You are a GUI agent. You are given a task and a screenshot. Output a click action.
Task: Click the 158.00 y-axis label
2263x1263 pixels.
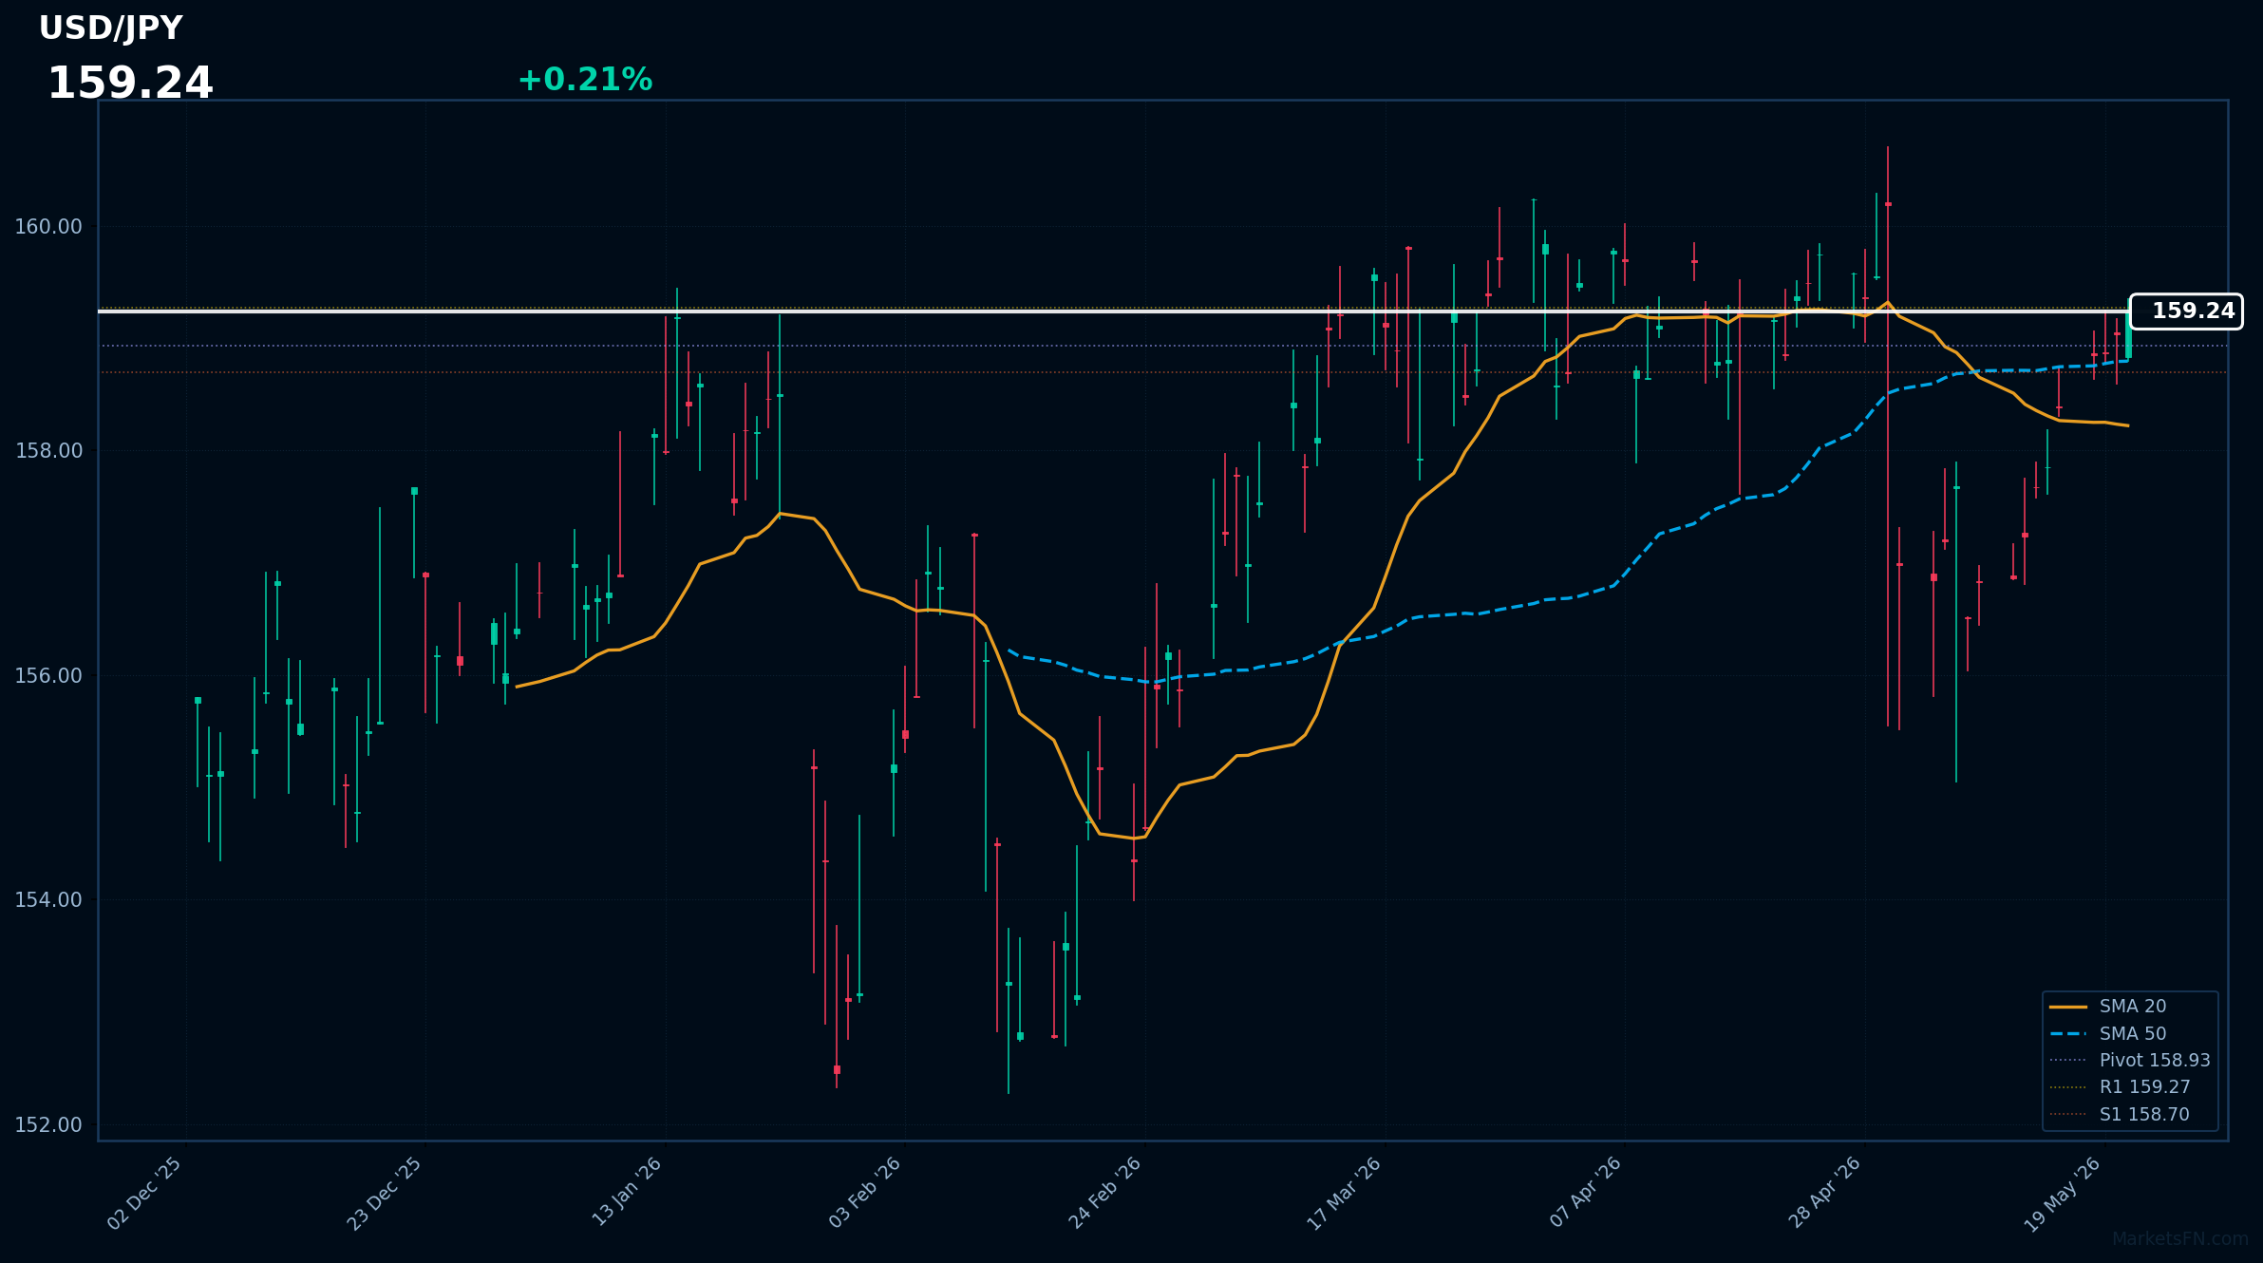(x=48, y=451)
